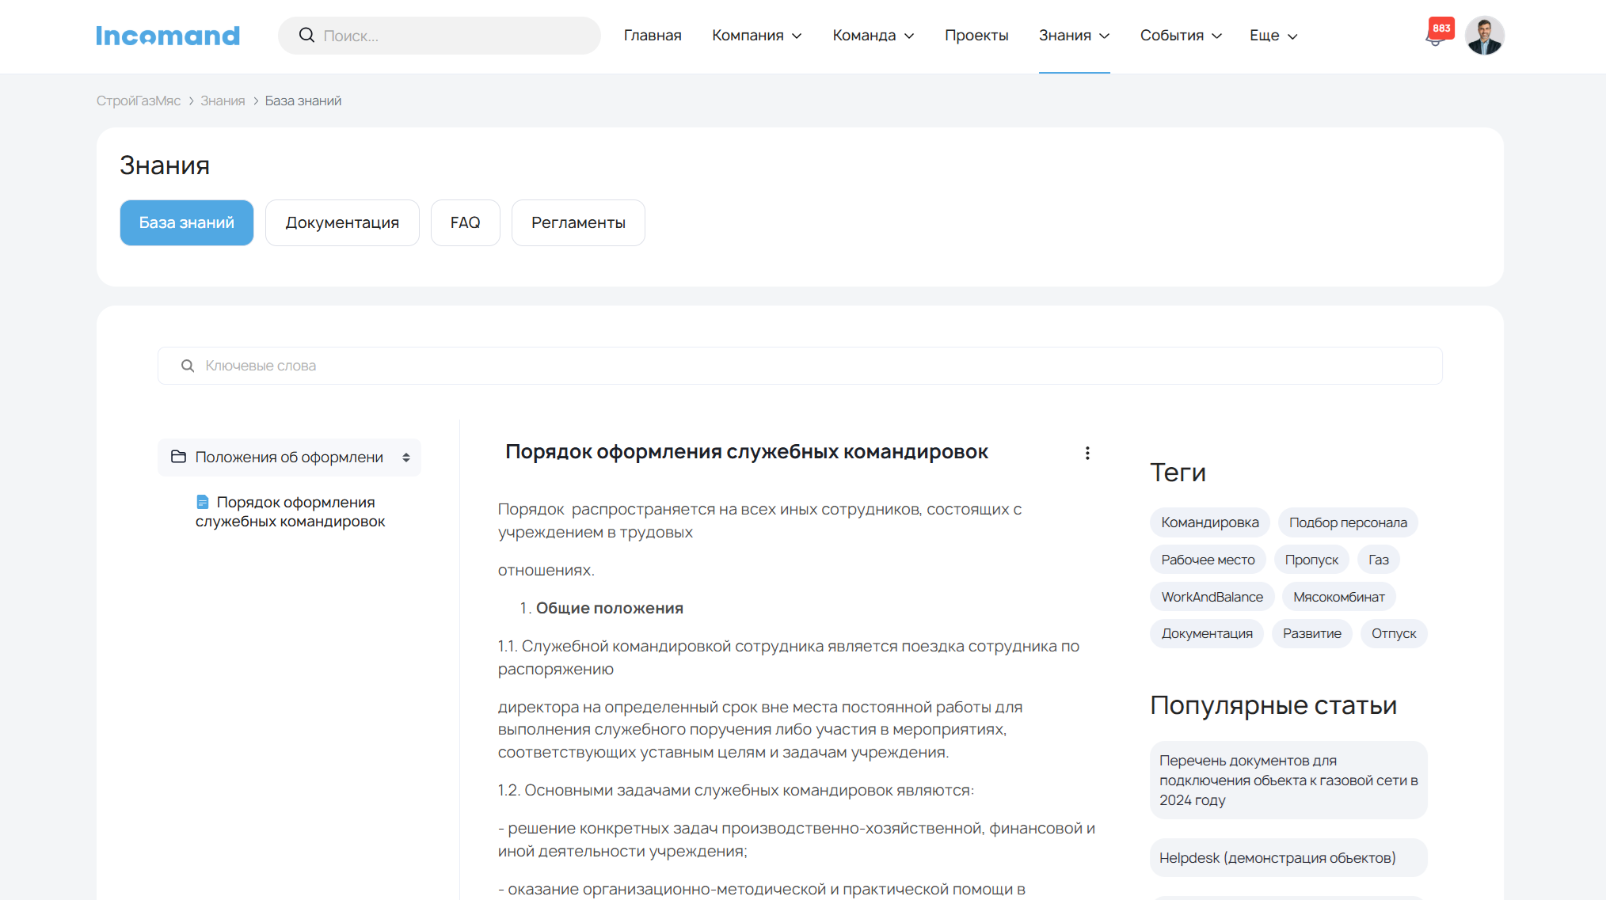Click the article title Порядок оформления служебных командировок
The width and height of the screenshot is (1606, 900).
(x=747, y=452)
